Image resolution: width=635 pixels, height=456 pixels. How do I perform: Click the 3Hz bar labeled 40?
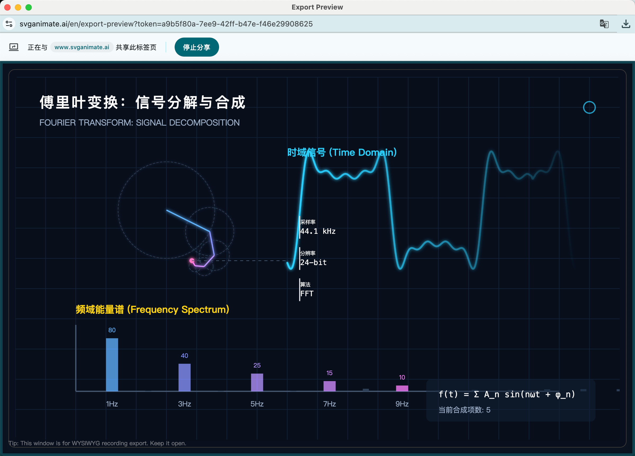184,377
